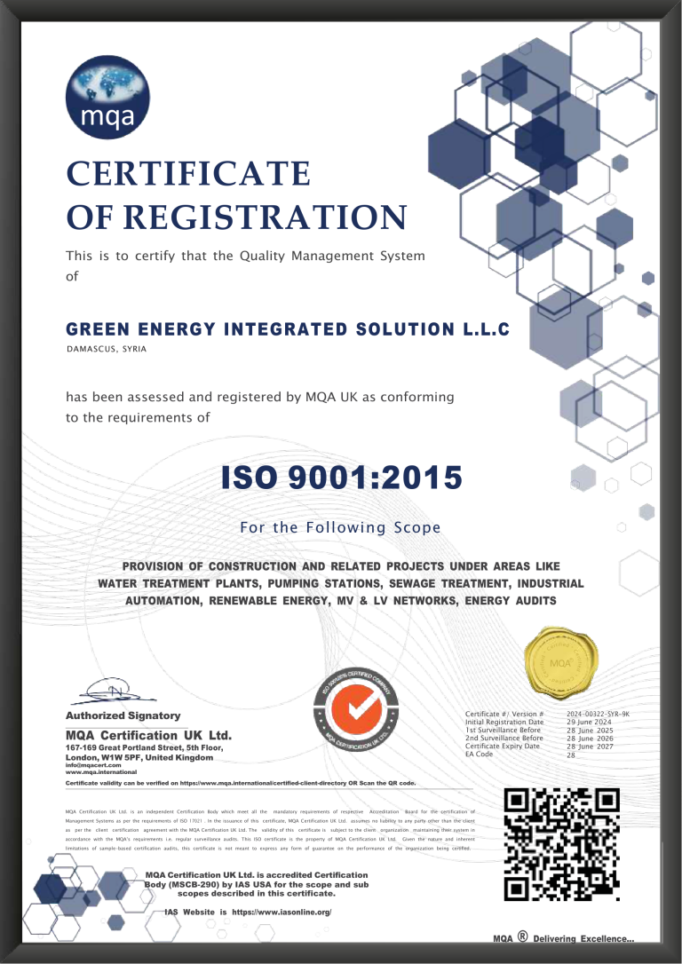Click "London, W1W 5PF, United Kingdom" text
The width and height of the screenshot is (682, 964).
tap(139, 757)
